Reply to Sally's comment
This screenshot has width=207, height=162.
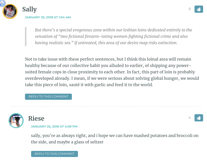48,97
